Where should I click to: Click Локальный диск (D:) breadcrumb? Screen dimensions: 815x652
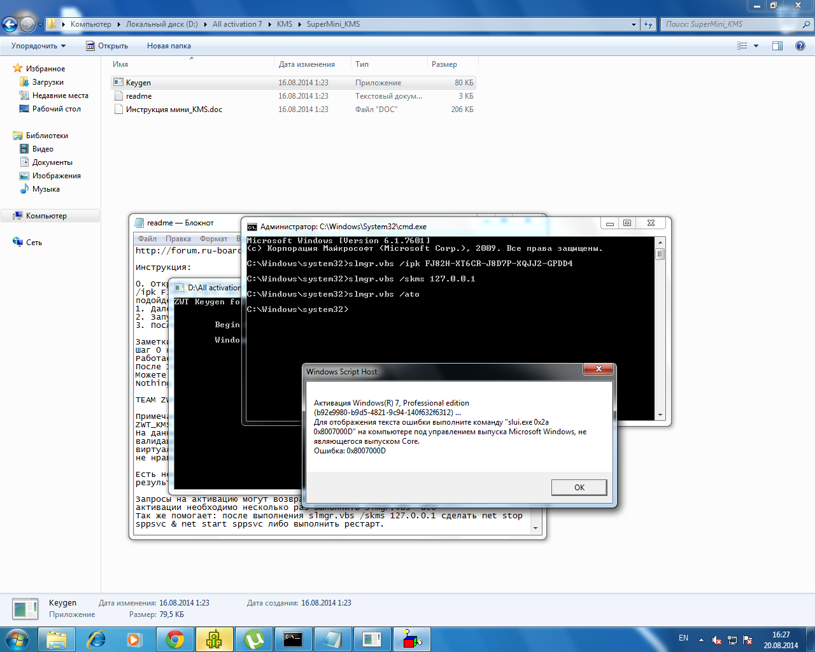(162, 24)
